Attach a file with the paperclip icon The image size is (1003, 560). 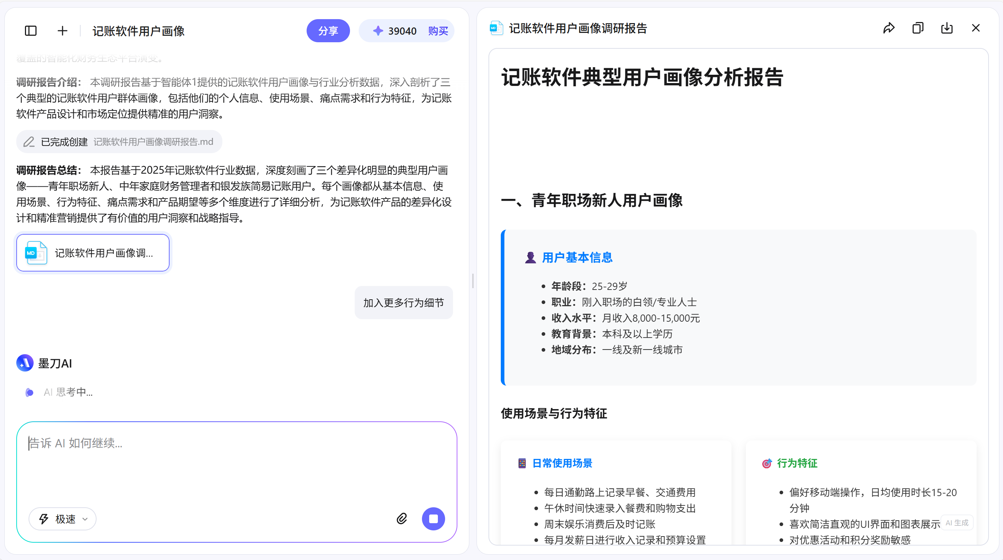tap(401, 519)
